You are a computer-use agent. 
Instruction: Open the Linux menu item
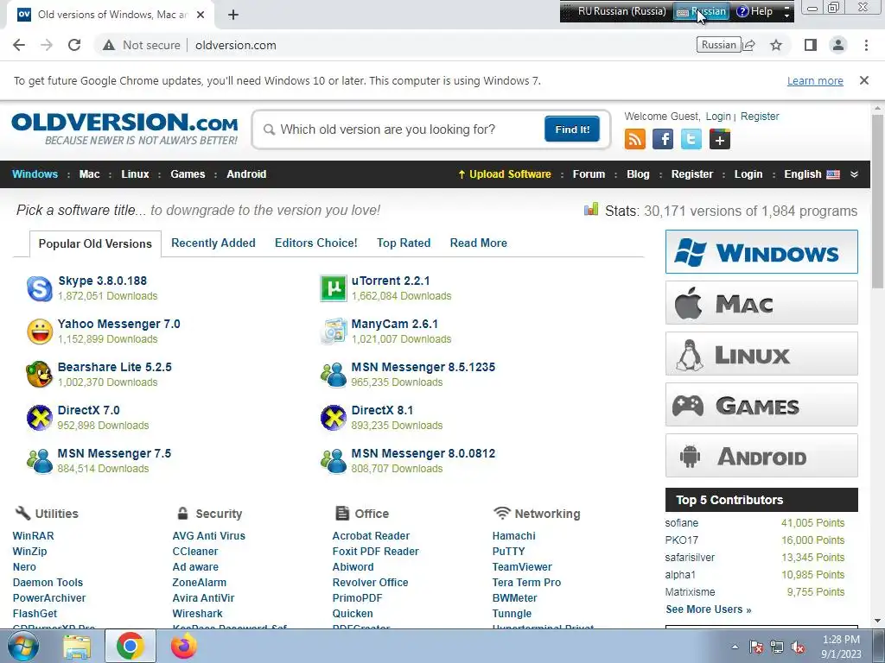pos(135,174)
